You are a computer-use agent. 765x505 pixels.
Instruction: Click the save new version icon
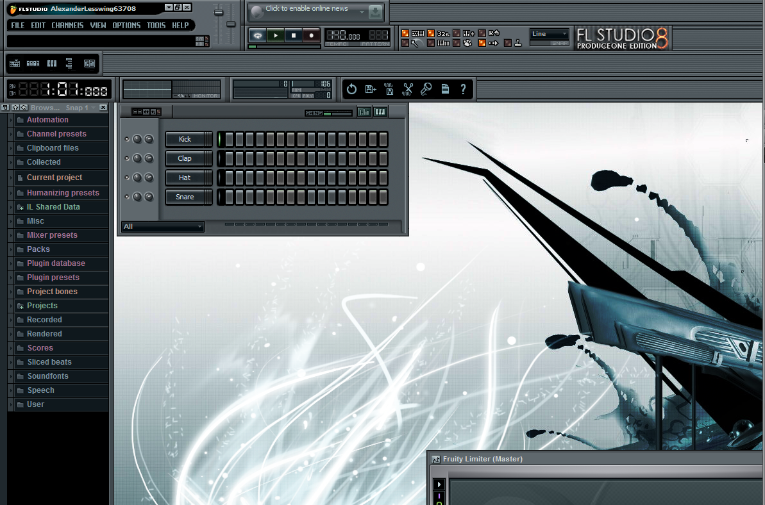point(371,89)
